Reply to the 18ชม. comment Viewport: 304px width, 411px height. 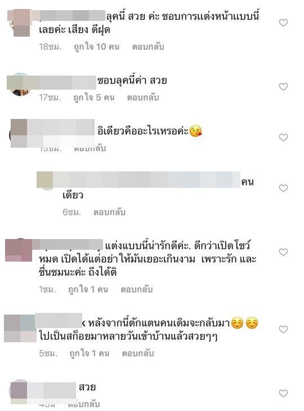(x=148, y=47)
